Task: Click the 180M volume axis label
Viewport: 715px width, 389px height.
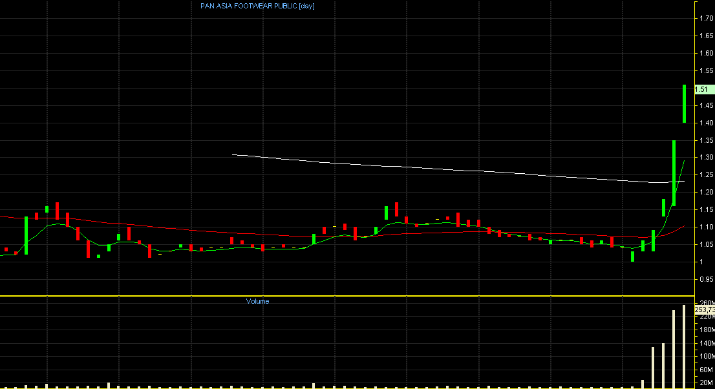Action: 707,330
